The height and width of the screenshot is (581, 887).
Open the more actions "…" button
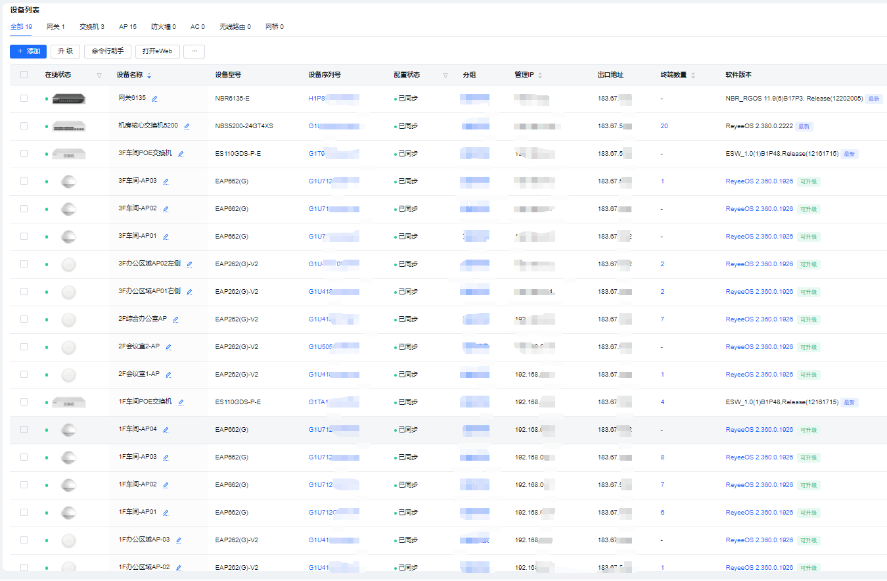coord(194,51)
